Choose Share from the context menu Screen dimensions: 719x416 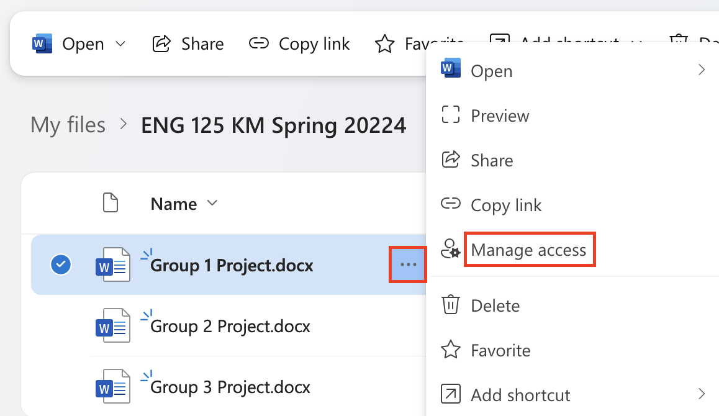click(x=492, y=160)
